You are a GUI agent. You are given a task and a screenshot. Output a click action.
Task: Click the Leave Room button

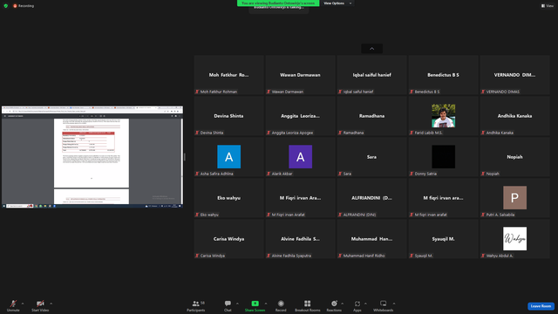(541, 306)
